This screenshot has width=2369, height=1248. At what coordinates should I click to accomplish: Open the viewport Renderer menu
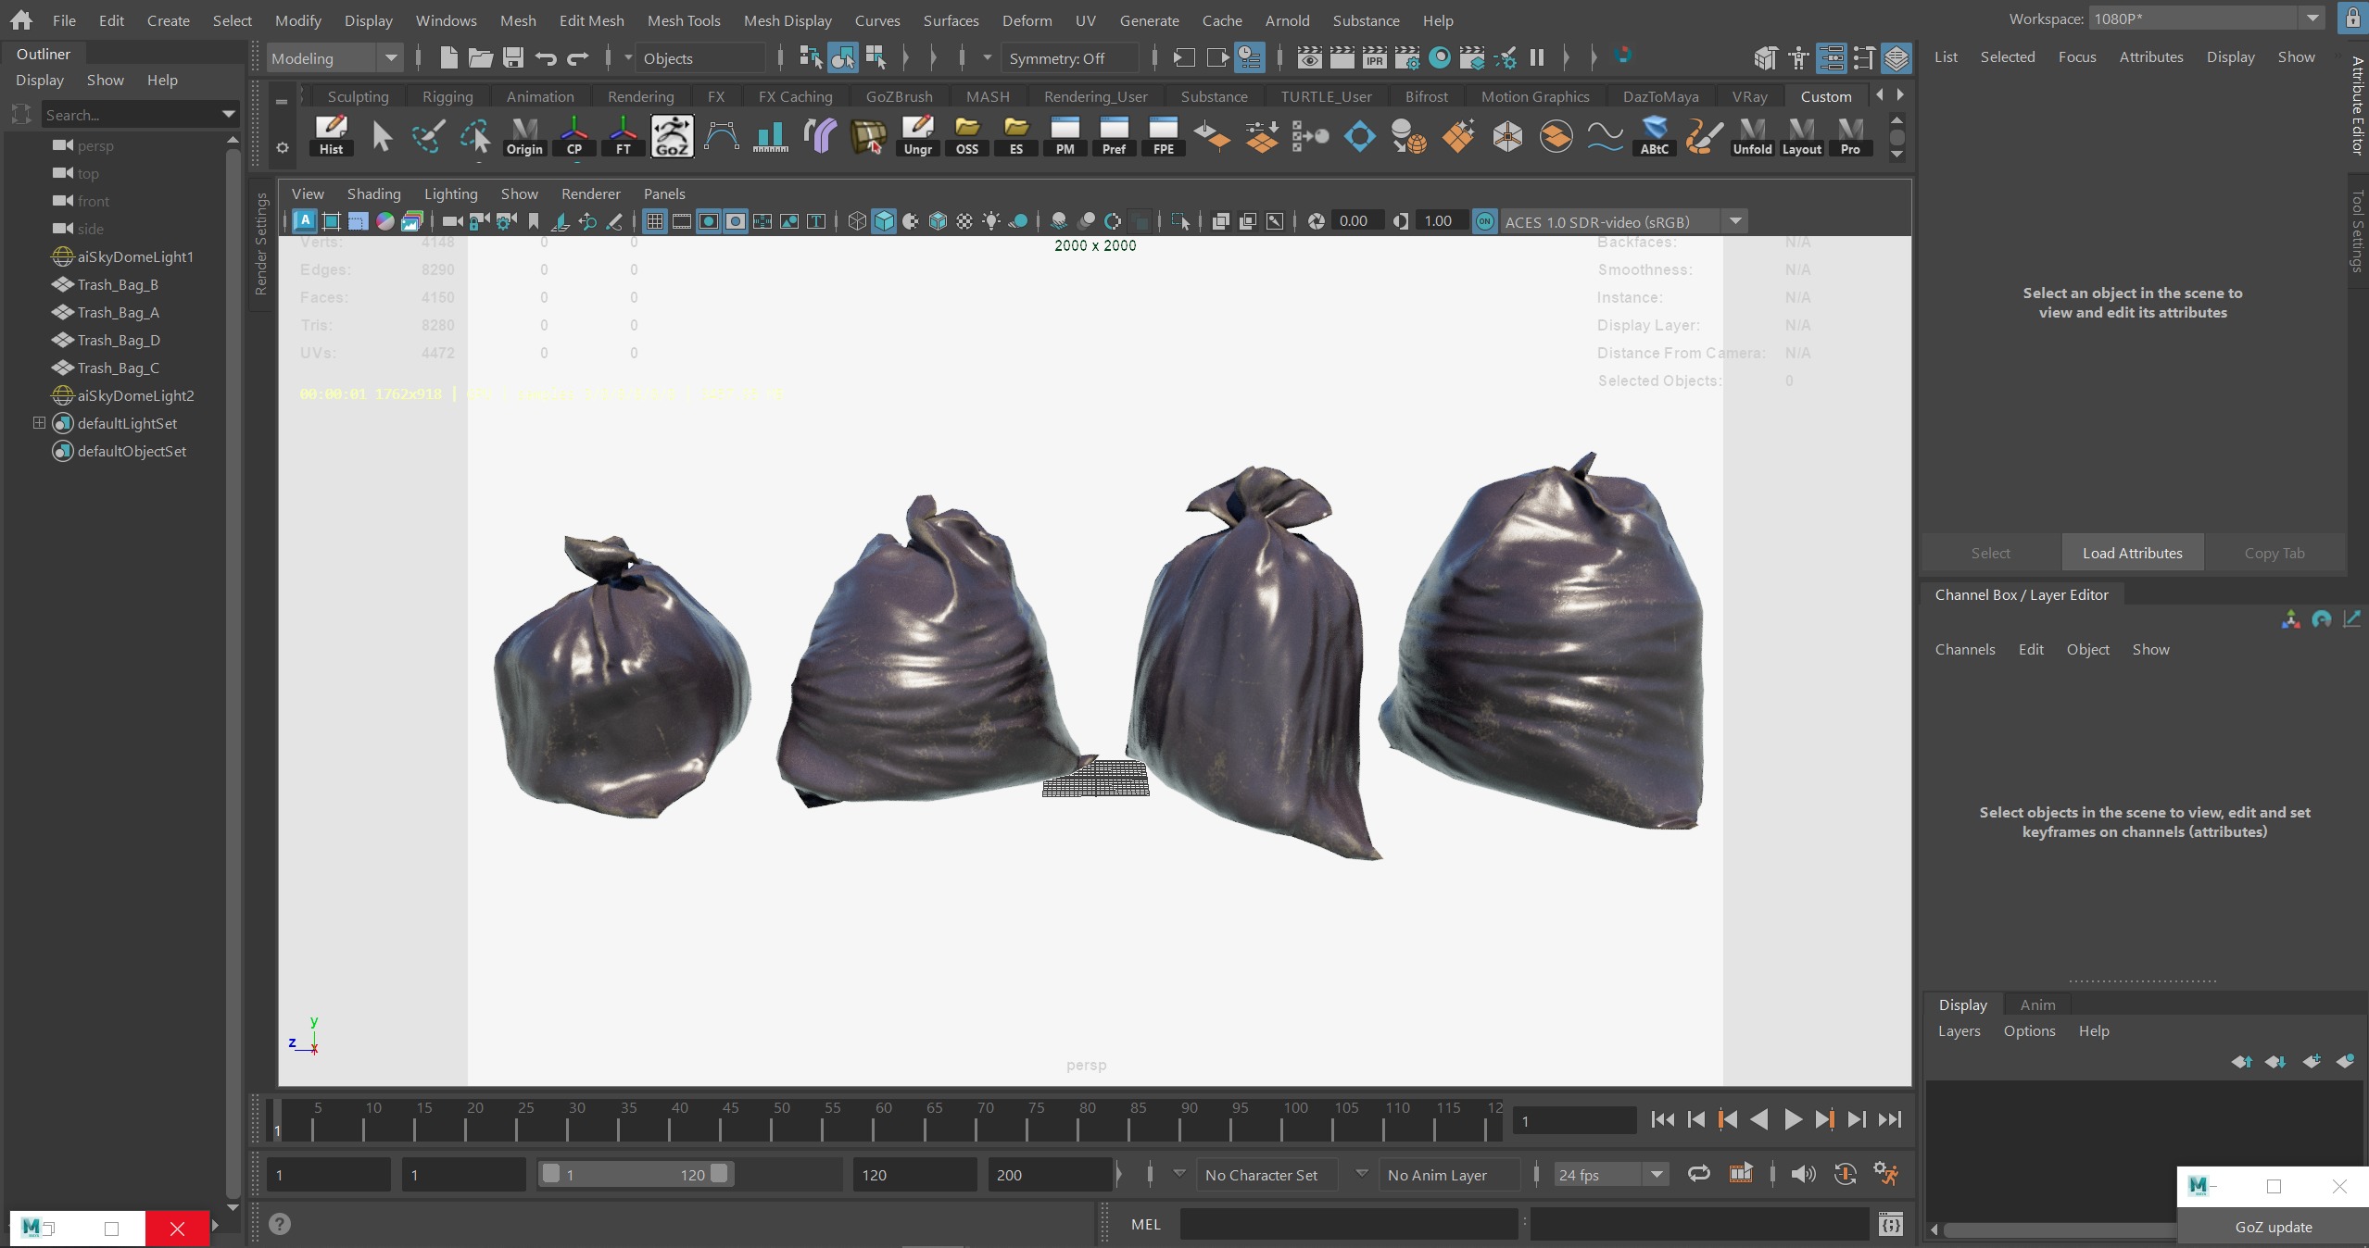click(590, 193)
